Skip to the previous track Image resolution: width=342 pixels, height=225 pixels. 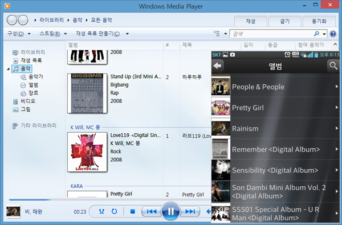click(152, 211)
